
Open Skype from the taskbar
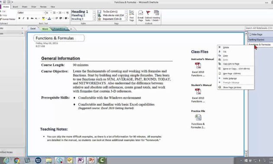(x=59, y=161)
